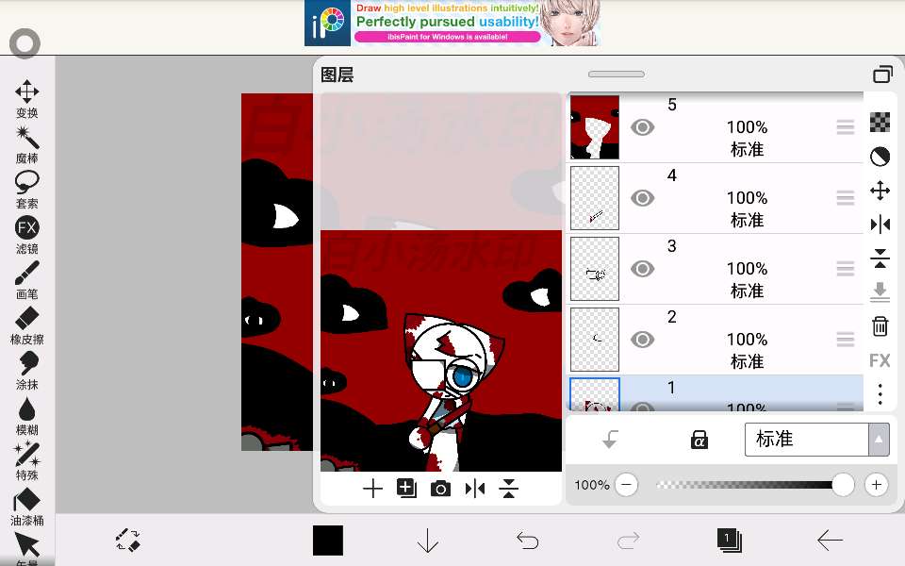Merge layer down arrow icon
The height and width of the screenshot is (566, 905).
point(880,292)
